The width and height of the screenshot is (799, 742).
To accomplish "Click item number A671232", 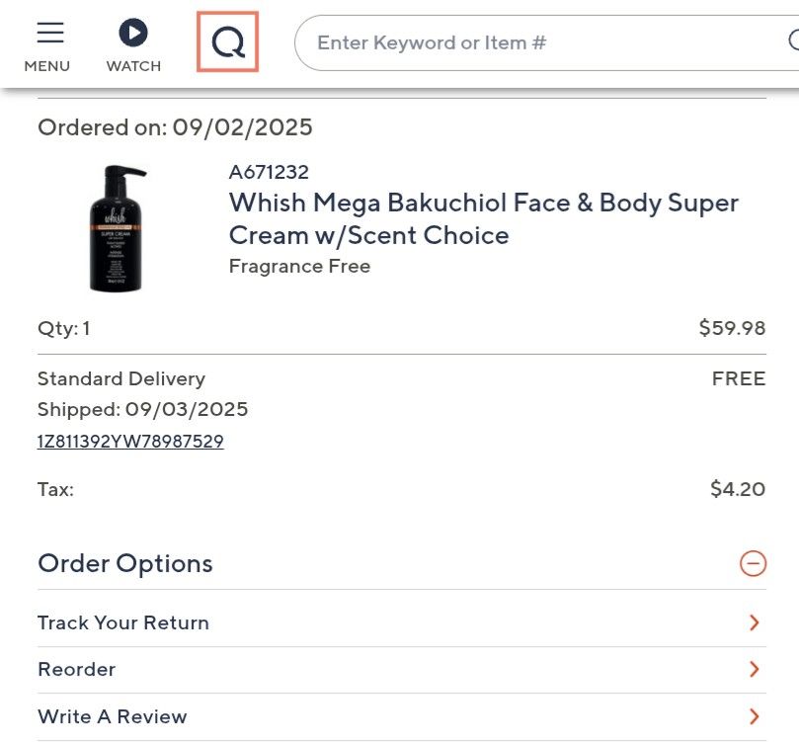I will coord(269,172).
